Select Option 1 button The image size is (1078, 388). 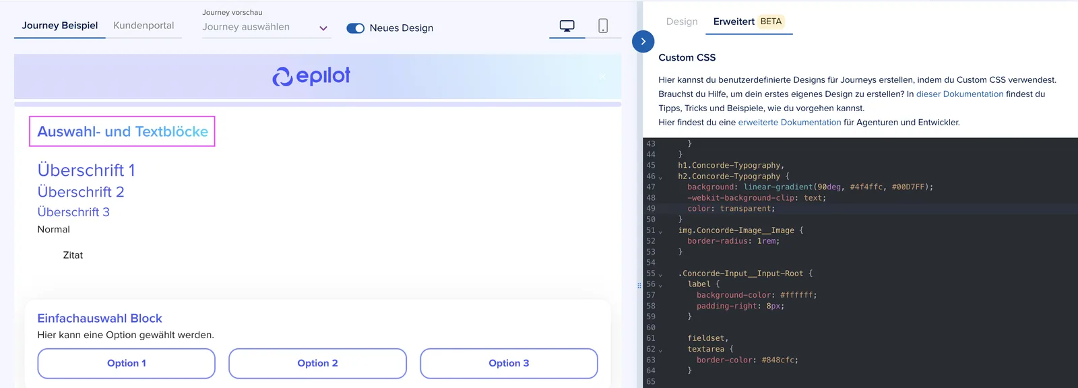pos(127,363)
